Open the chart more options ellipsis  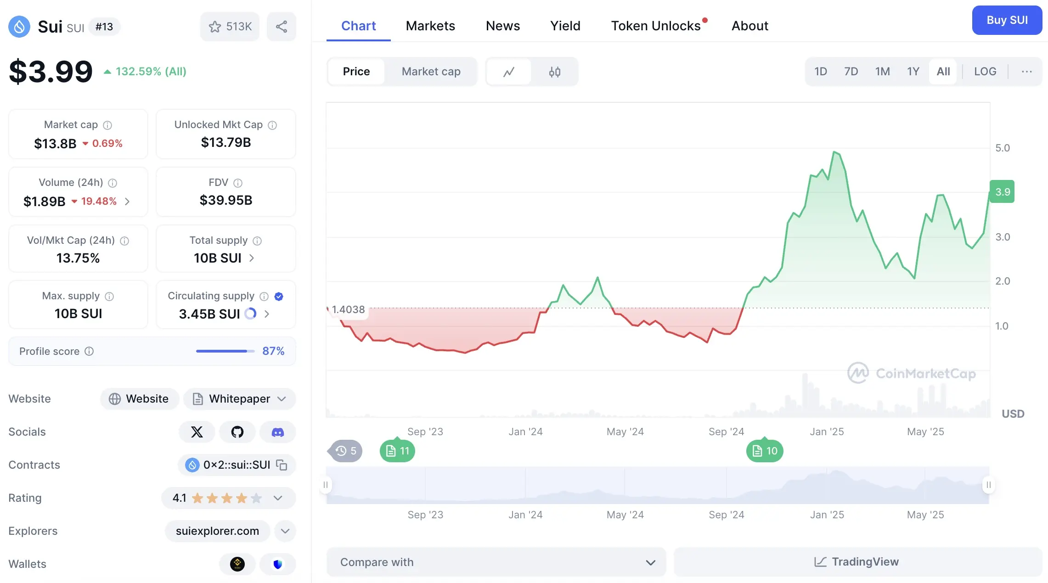pyautogui.click(x=1027, y=72)
